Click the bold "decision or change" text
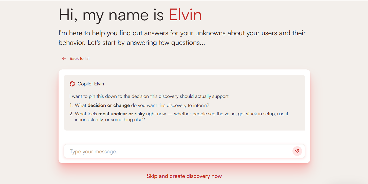 coord(108,105)
